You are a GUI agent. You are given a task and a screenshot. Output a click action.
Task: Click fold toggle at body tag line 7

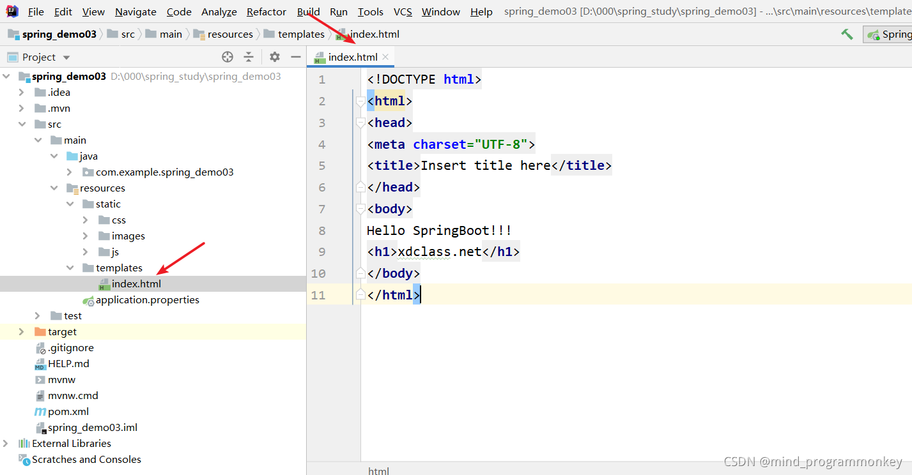(x=360, y=209)
